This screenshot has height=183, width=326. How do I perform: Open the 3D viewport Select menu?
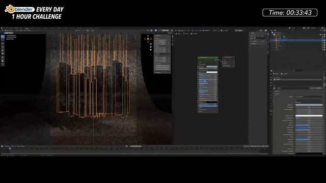tap(21, 30)
